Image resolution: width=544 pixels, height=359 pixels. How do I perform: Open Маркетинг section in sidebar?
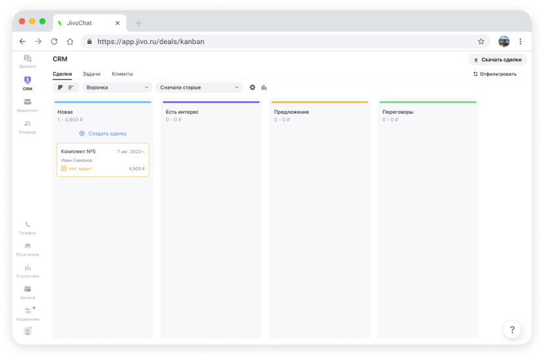click(28, 105)
